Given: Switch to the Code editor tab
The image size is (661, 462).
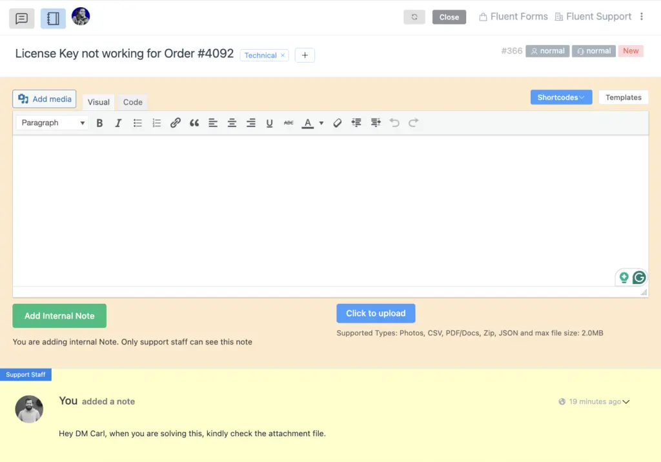Looking at the screenshot, I should (x=132, y=102).
